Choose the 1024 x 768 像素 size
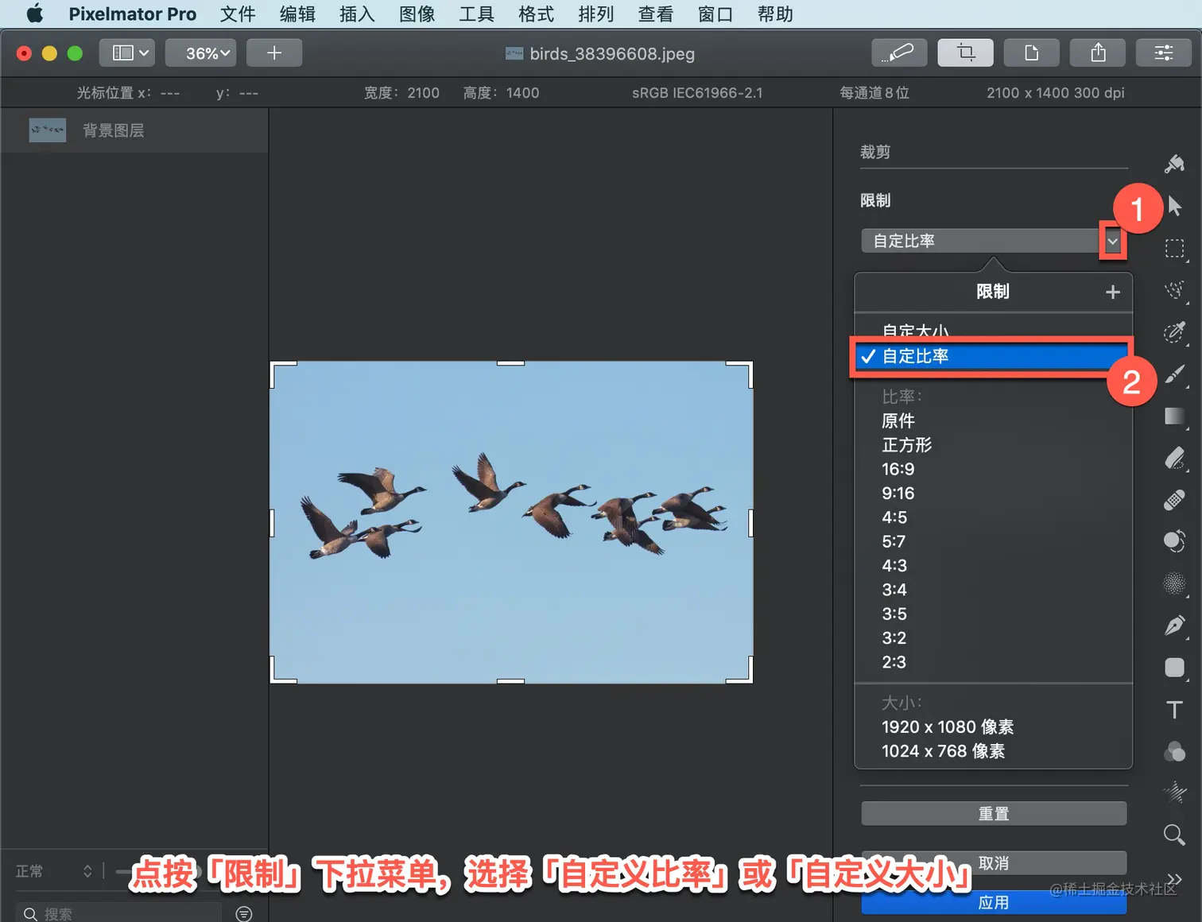 943,751
